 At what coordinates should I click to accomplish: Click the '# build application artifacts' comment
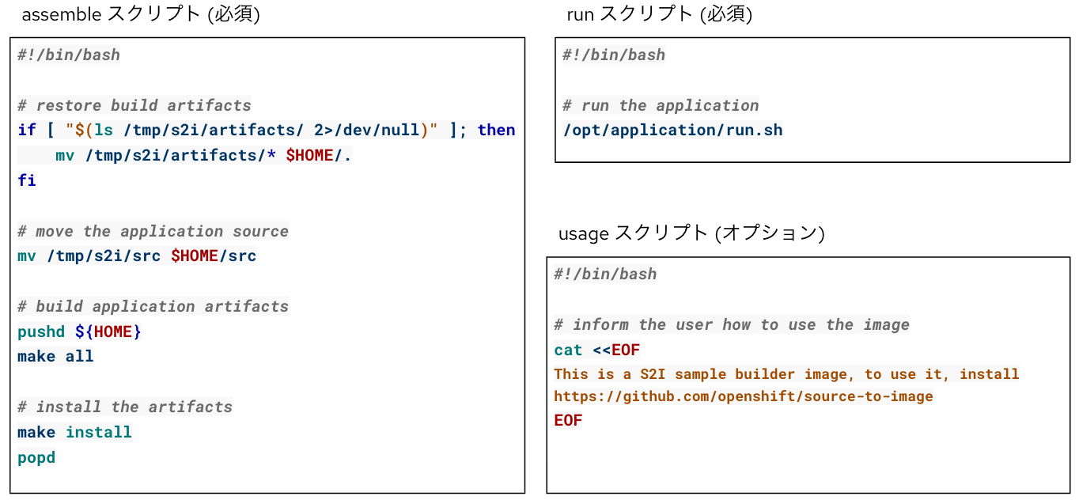(x=153, y=306)
